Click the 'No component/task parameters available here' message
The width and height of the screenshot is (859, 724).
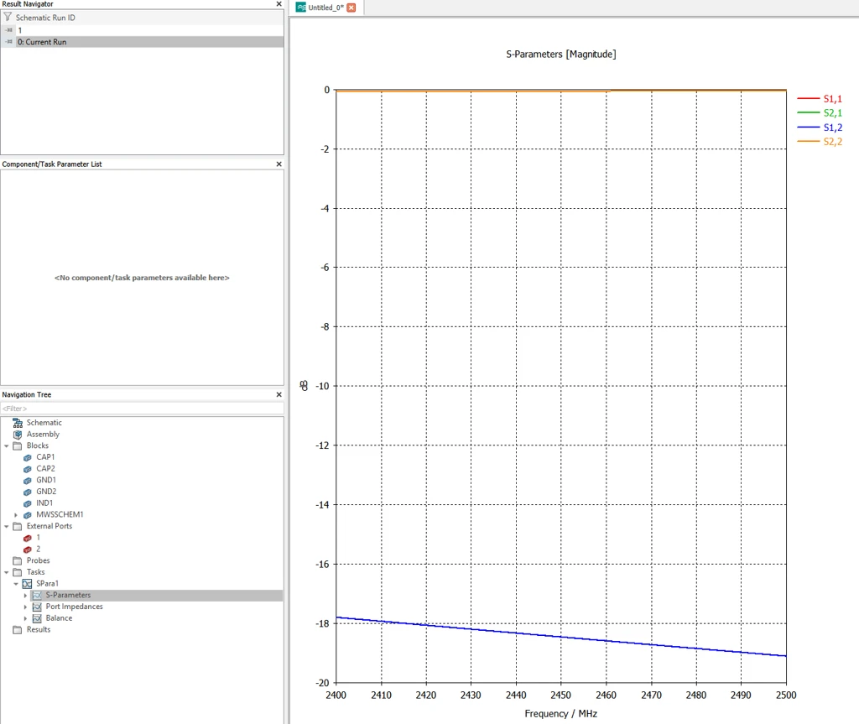[142, 278]
